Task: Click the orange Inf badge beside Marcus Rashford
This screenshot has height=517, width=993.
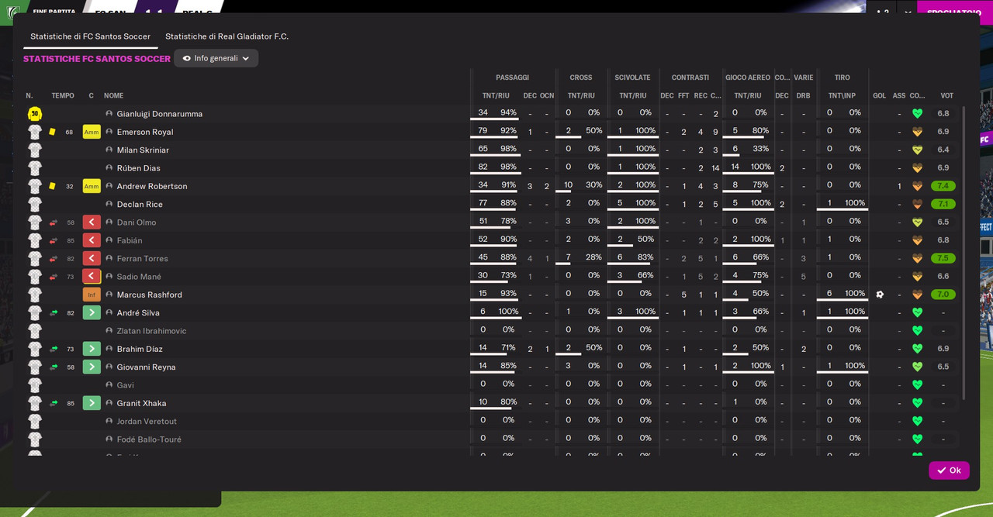Action: (x=92, y=295)
